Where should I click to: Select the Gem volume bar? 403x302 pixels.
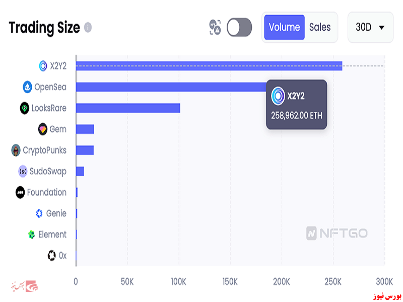pyautogui.click(x=85, y=129)
